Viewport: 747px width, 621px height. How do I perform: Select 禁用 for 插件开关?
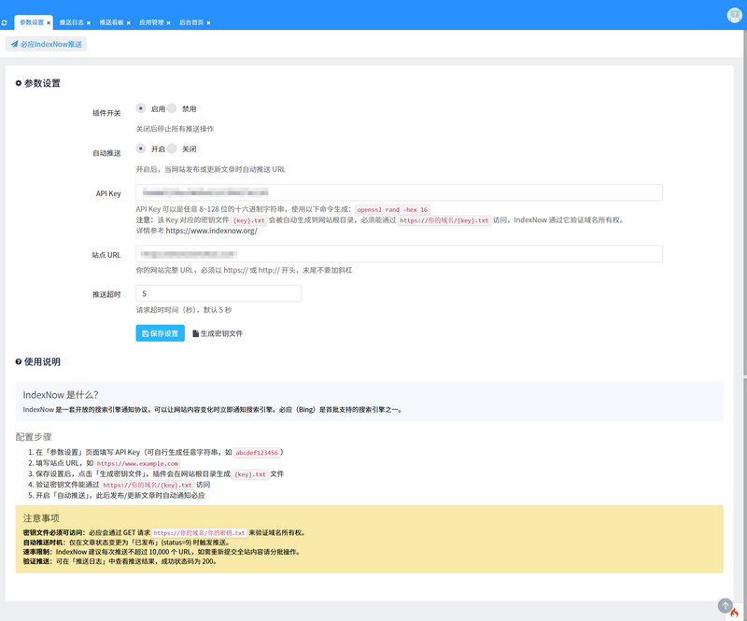[x=172, y=108]
